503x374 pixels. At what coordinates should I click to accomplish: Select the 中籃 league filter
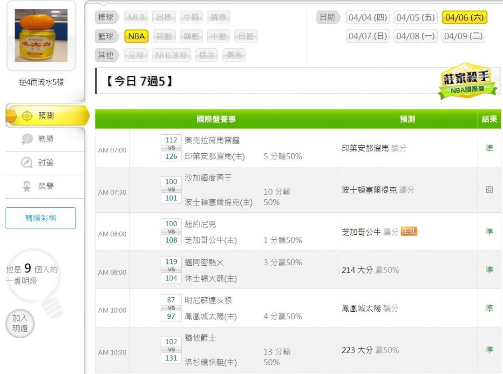pos(218,36)
